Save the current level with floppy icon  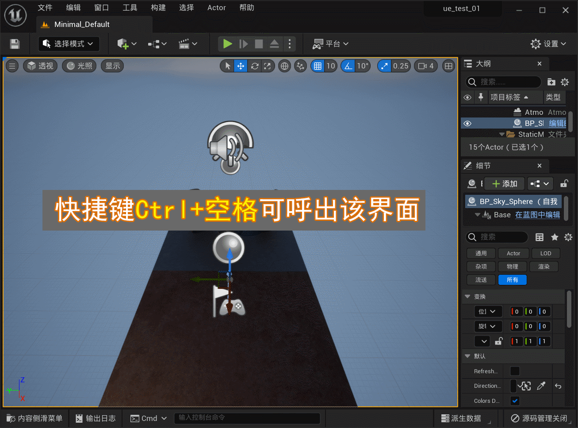[x=15, y=44]
